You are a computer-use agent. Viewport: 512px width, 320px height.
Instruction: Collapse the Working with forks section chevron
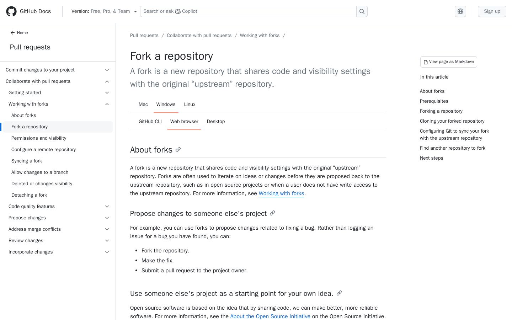tap(107, 104)
